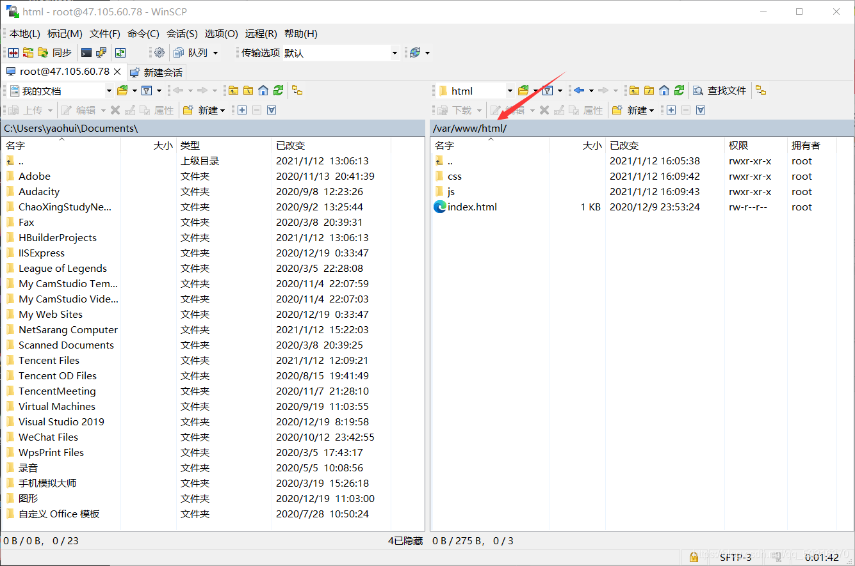This screenshot has width=855, height=566.
Task: Open the 远程(R) menu
Action: [x=261, y=34]
